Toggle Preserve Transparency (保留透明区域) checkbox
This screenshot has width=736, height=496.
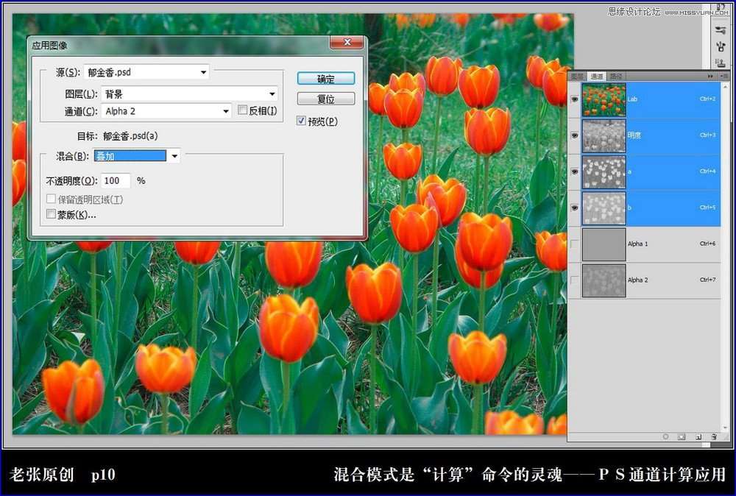[x=52, y=199]
